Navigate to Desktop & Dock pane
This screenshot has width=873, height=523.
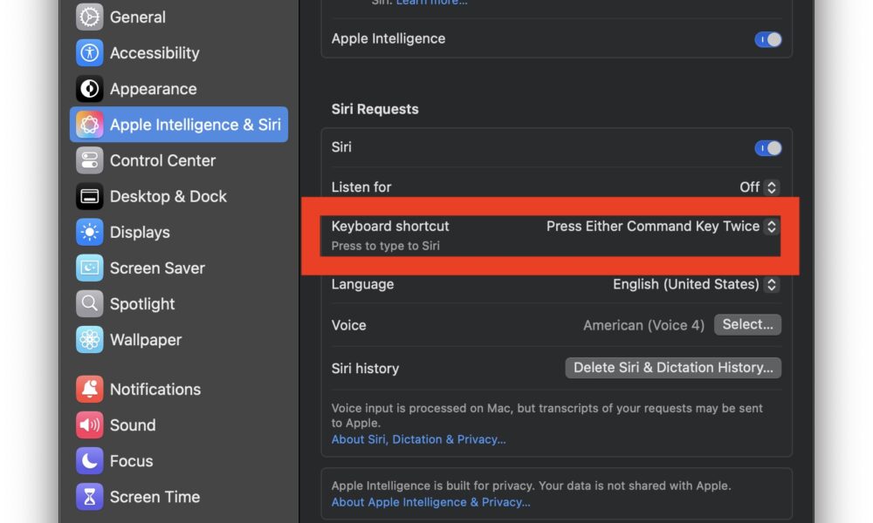168,196
